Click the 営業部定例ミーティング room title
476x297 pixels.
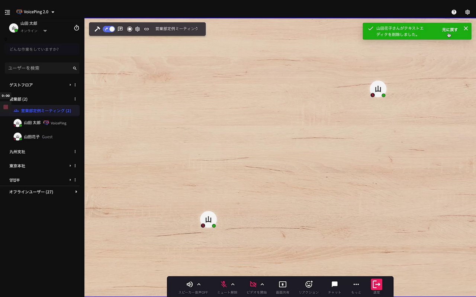pos(177,29)
